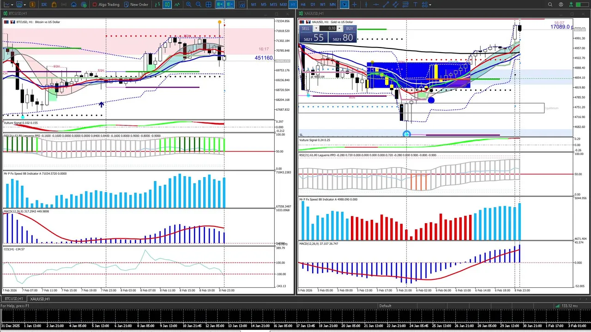This screenshot has width=591, height=332.
Task: Open the search magnifier icon
Action: pyautogui.click(x=550, y=5)
